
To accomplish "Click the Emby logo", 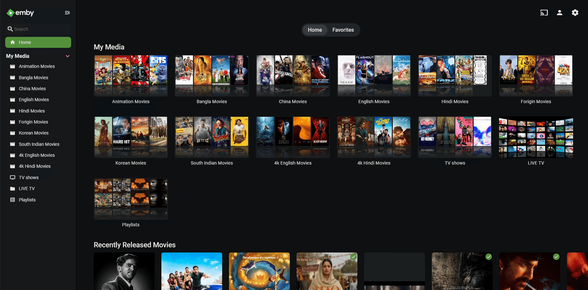I will [20, 13].
